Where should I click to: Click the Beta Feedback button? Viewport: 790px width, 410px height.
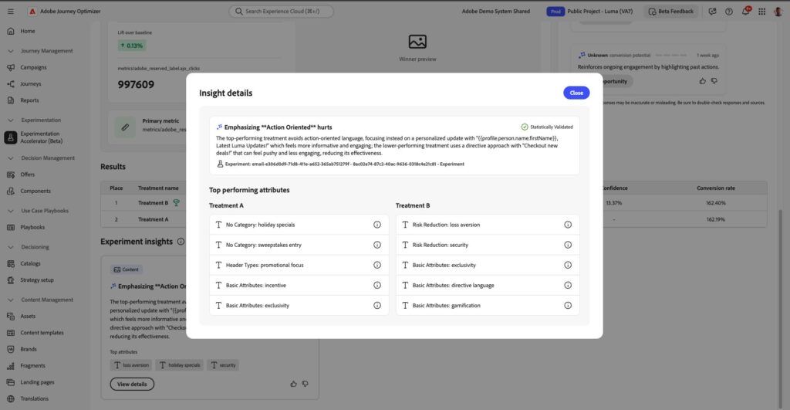click(x=670, y=11)
